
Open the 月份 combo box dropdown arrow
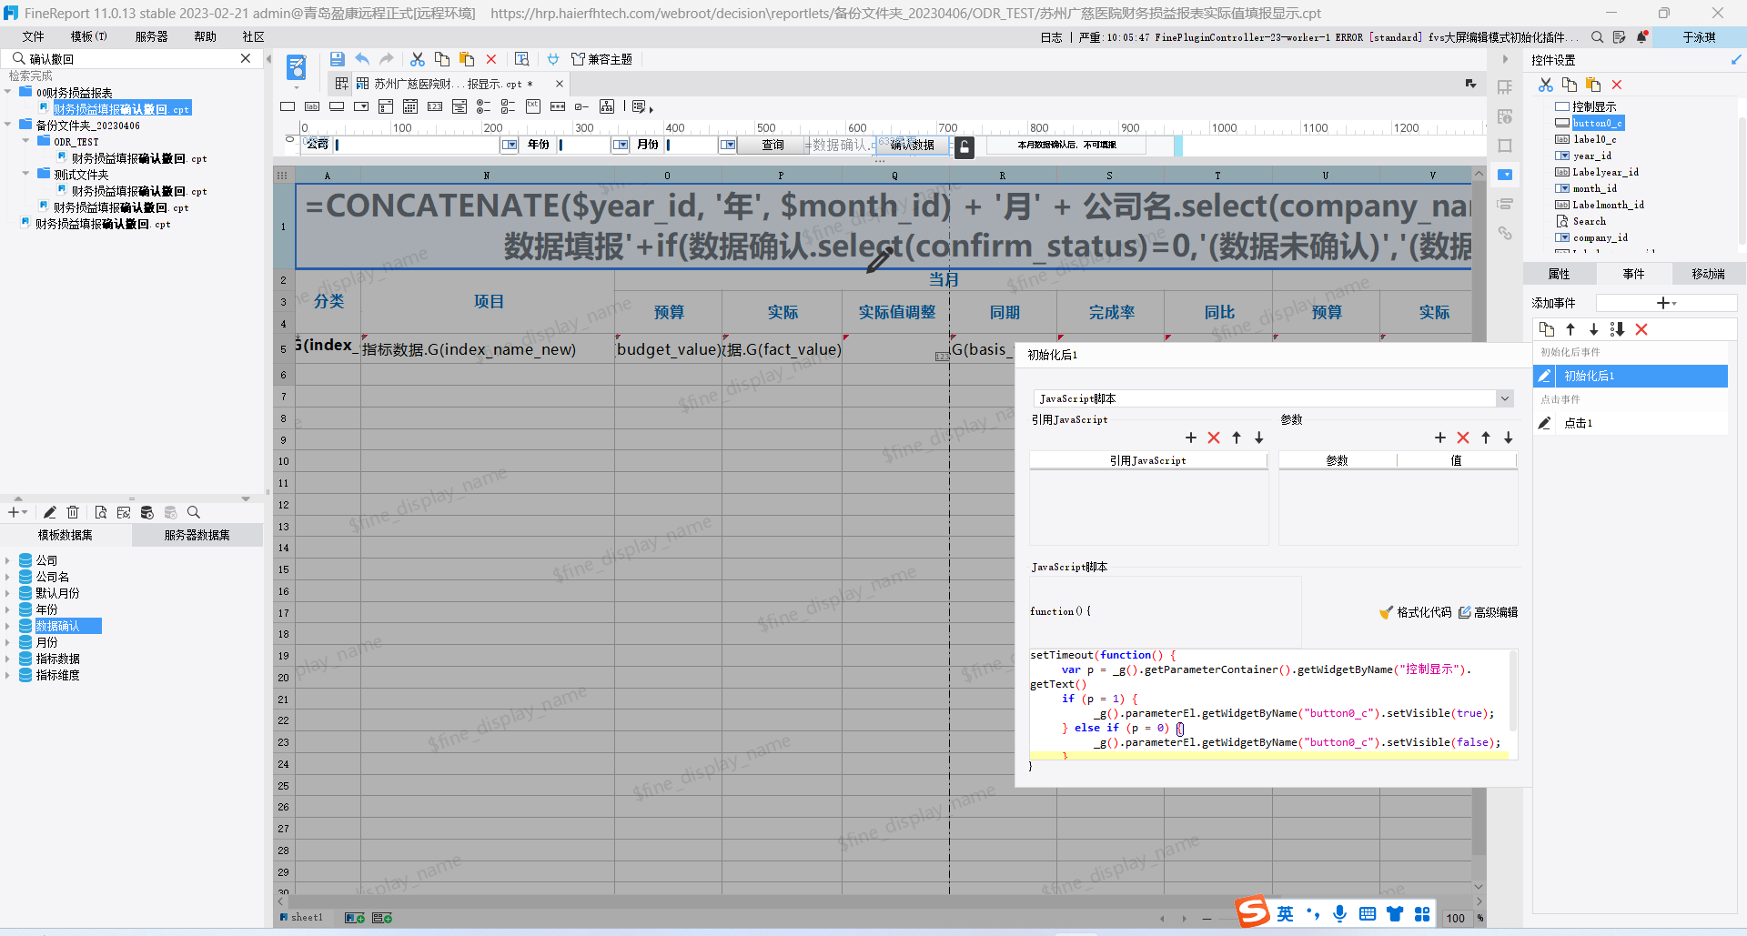pos(728,145)
